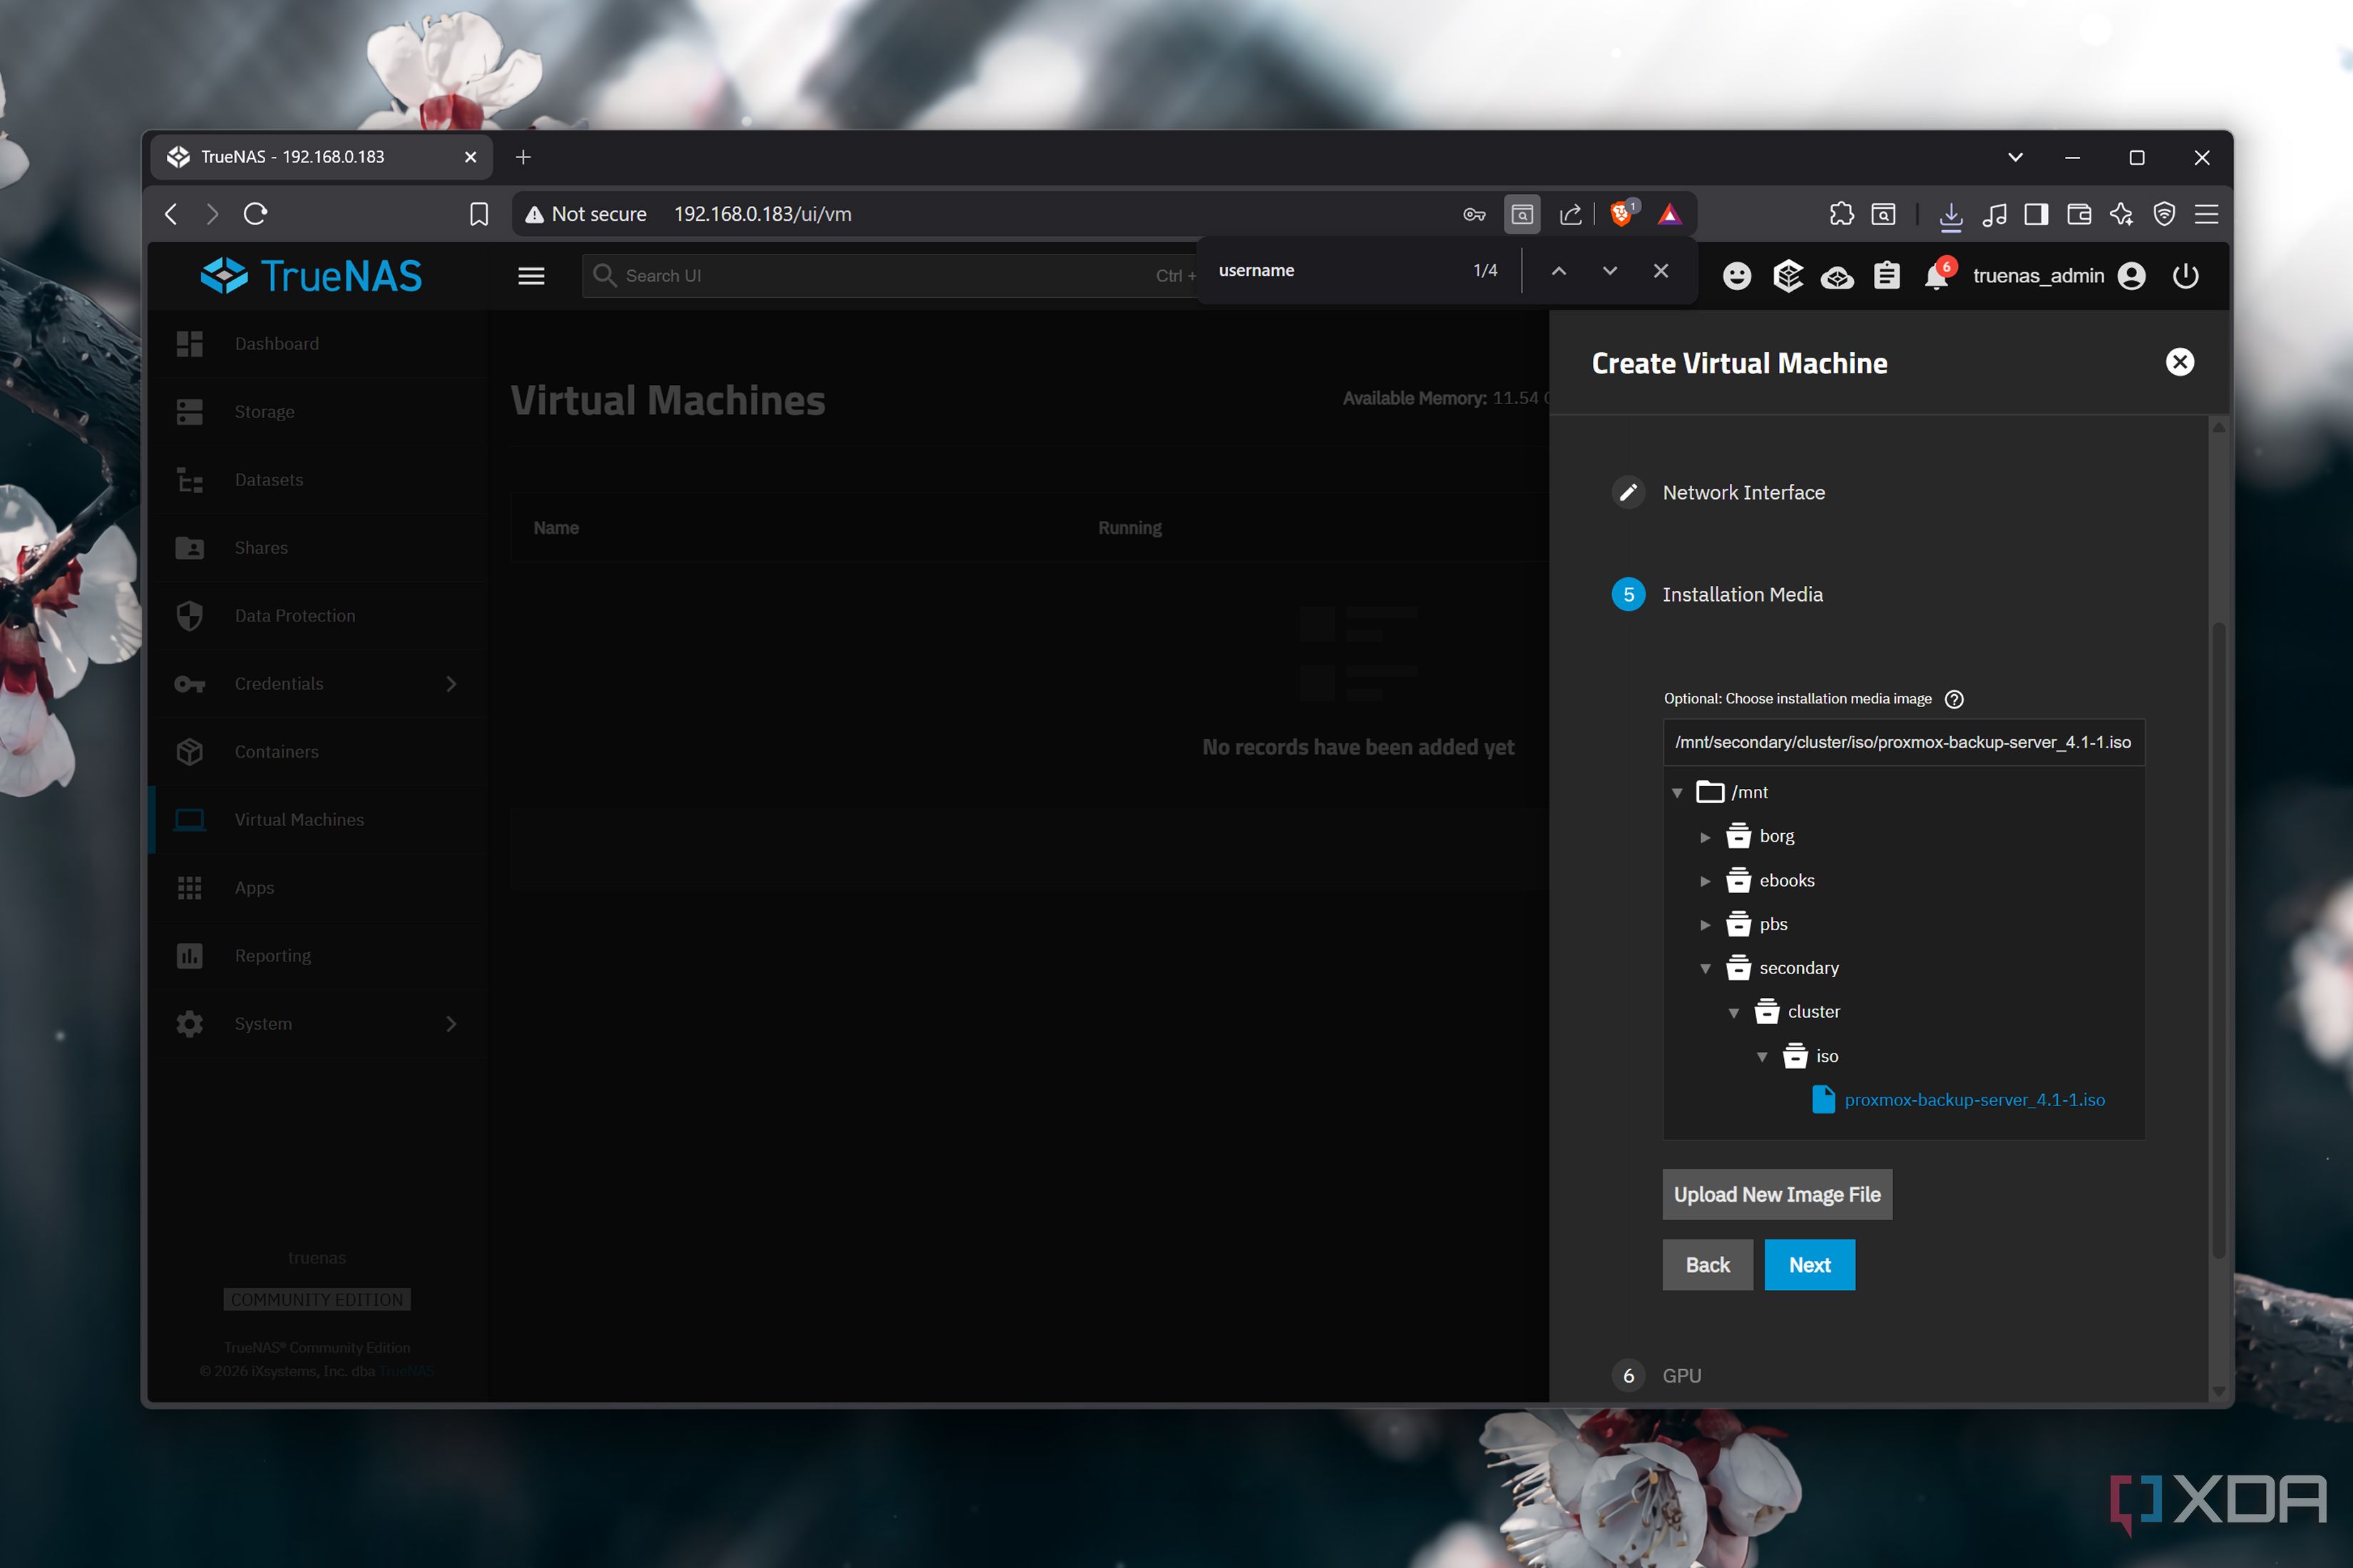This screenshot has height=1568, width=2353.
Task: Open Containers in sidebar
Action: coord(318,751)
